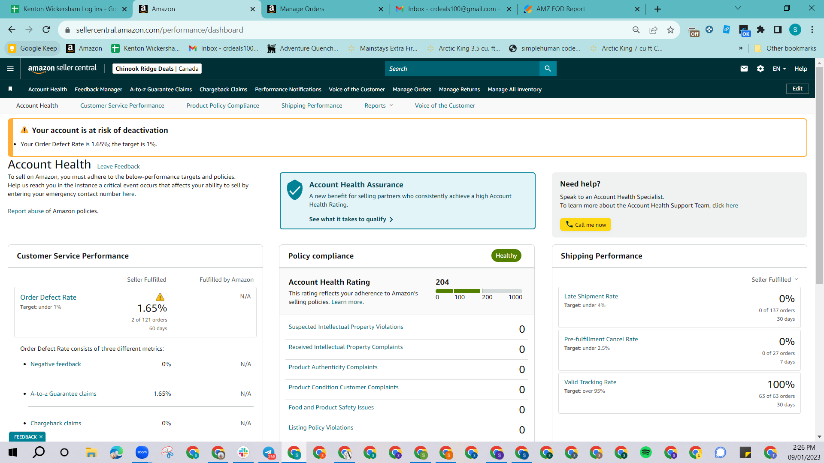Click the share page icon in address bar
This screenshot has height=463, width=824.
653,30
